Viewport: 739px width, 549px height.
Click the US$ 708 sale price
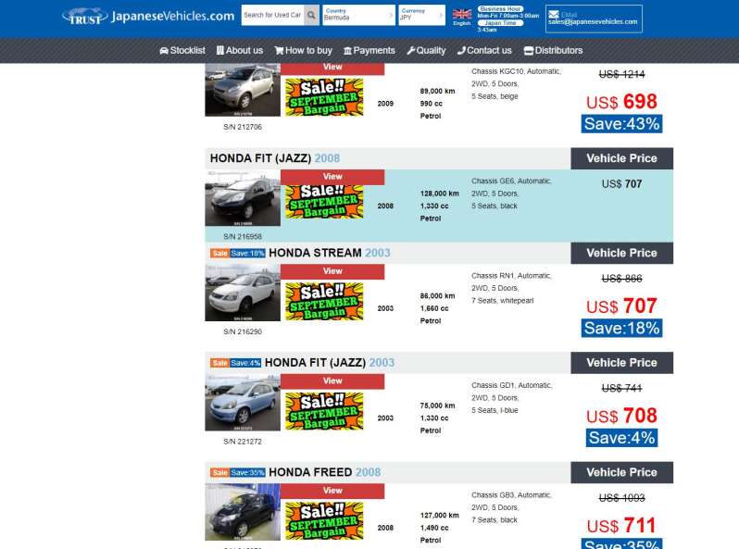[x=621, y=416]
